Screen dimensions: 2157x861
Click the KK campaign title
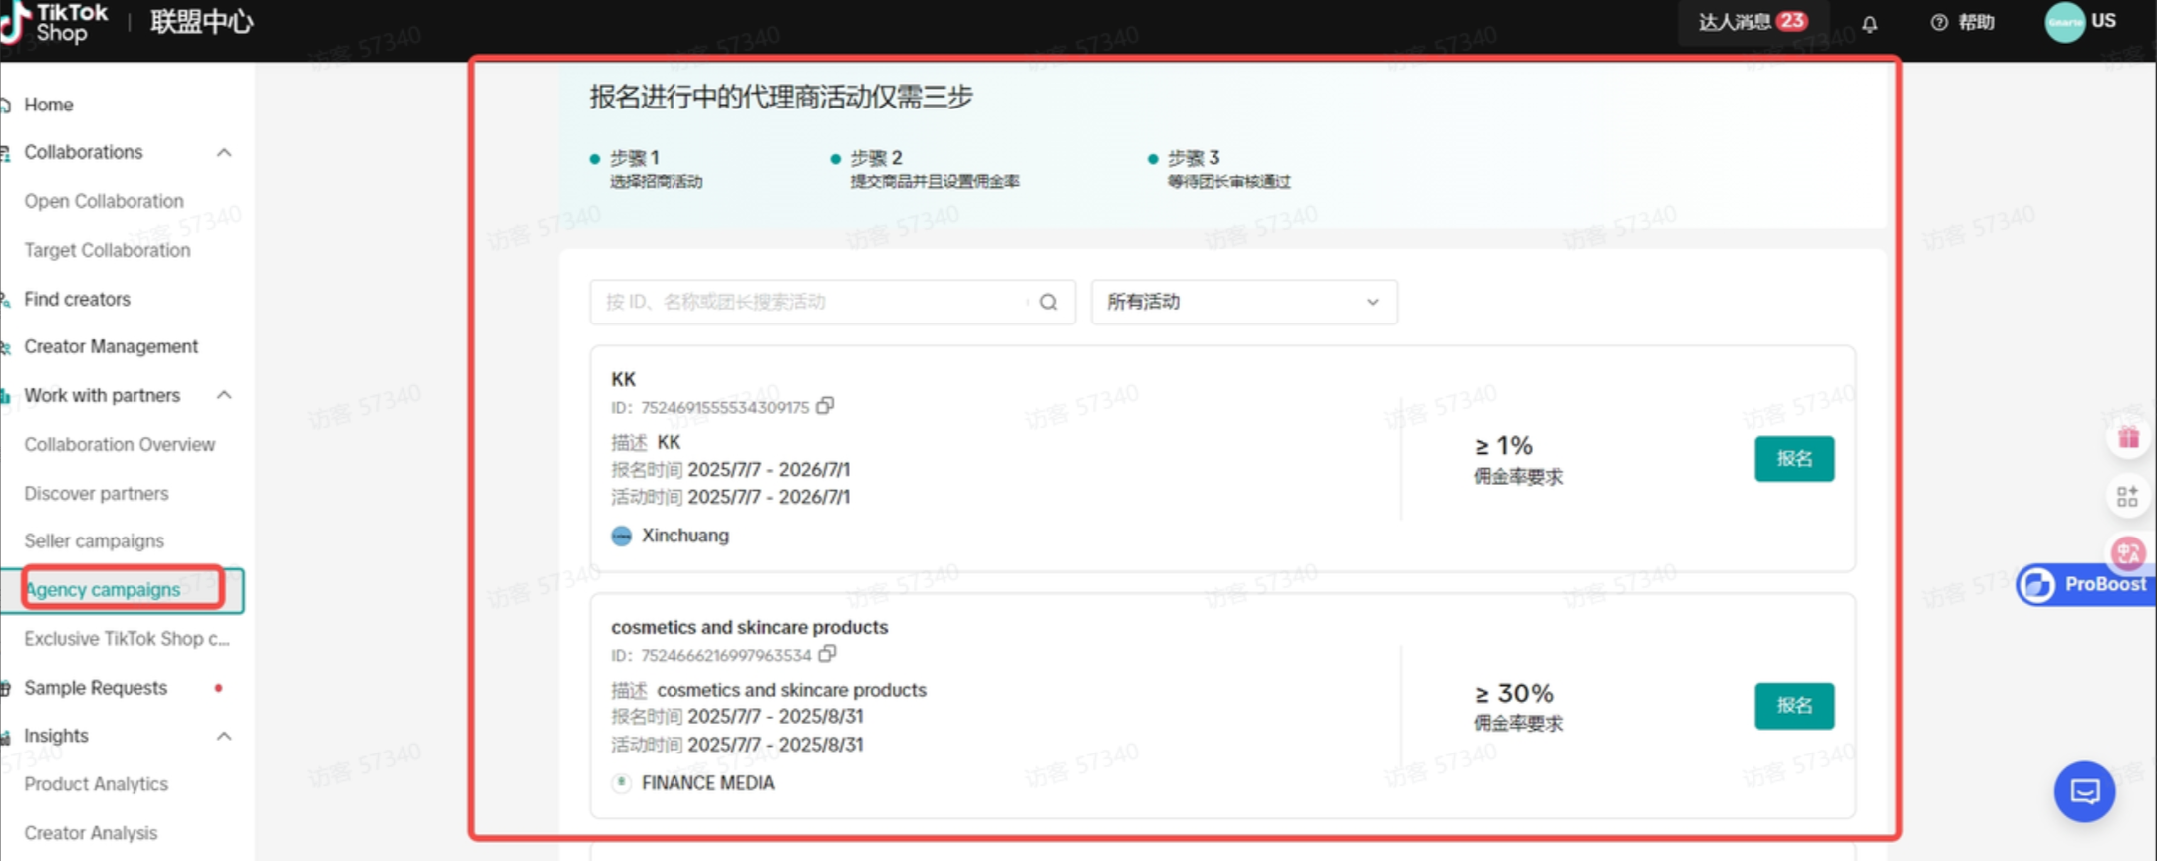coord(623,379)
